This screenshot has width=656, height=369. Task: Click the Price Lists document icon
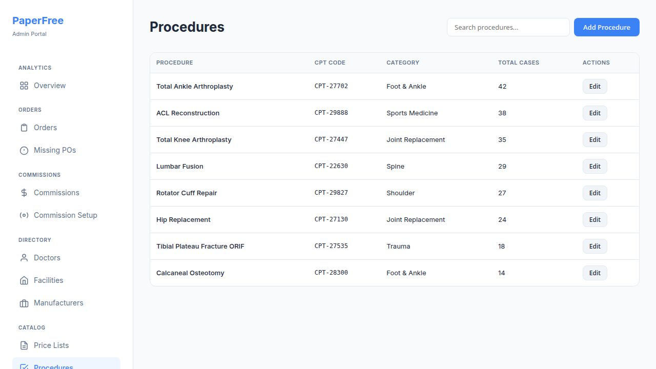(x=24, y=345)
